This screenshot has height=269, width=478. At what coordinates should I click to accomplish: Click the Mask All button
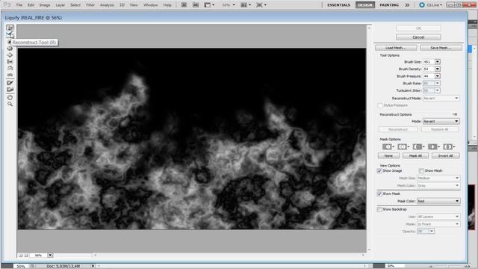pos(415,156)
